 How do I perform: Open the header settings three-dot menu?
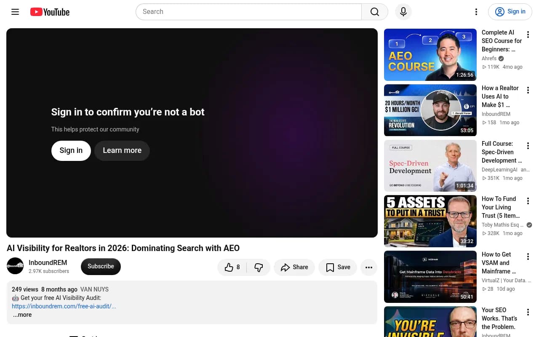click(x=476, y=12)
